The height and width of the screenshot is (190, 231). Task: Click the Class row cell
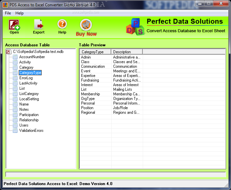85,62
